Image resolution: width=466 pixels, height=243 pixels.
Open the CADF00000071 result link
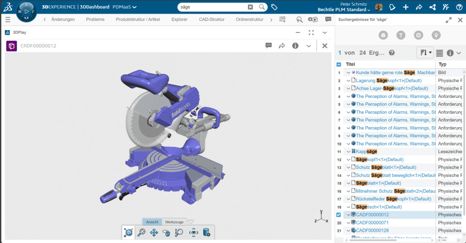coord(372,223)
